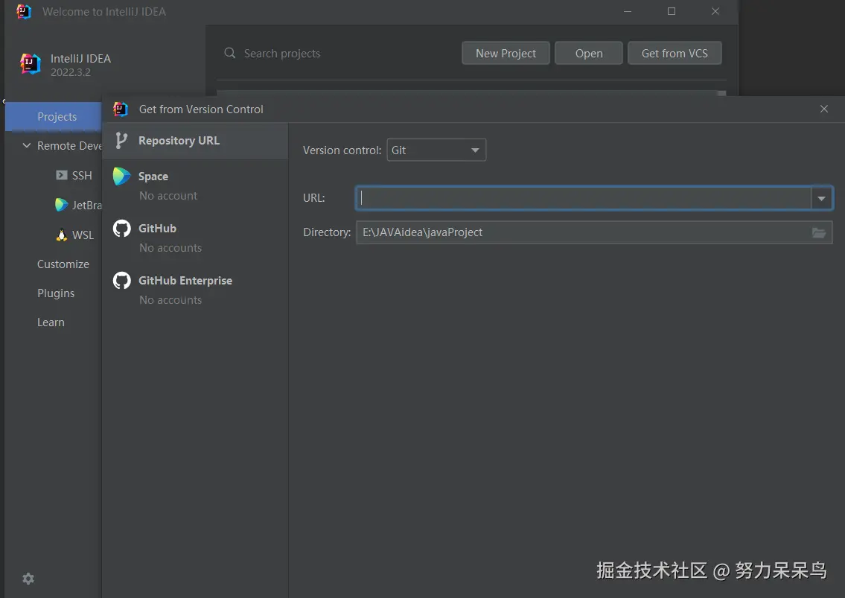Maximize the Welcome to IntelliJ IDEA window
The image size is (845, 598).
[672, 11]
